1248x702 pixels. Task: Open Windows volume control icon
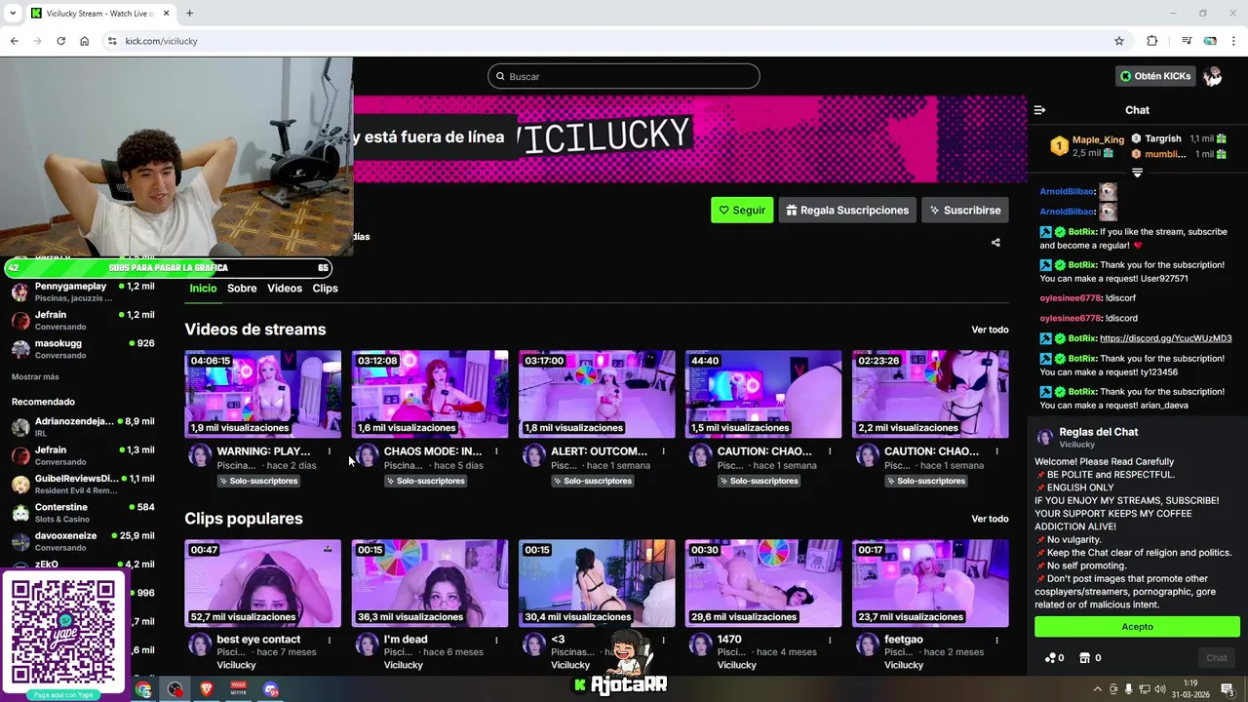coord(1158,689)
